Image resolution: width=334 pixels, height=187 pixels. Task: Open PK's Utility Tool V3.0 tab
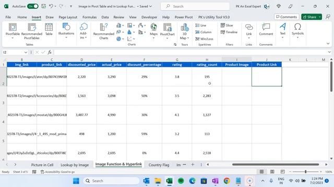[214, 17]
